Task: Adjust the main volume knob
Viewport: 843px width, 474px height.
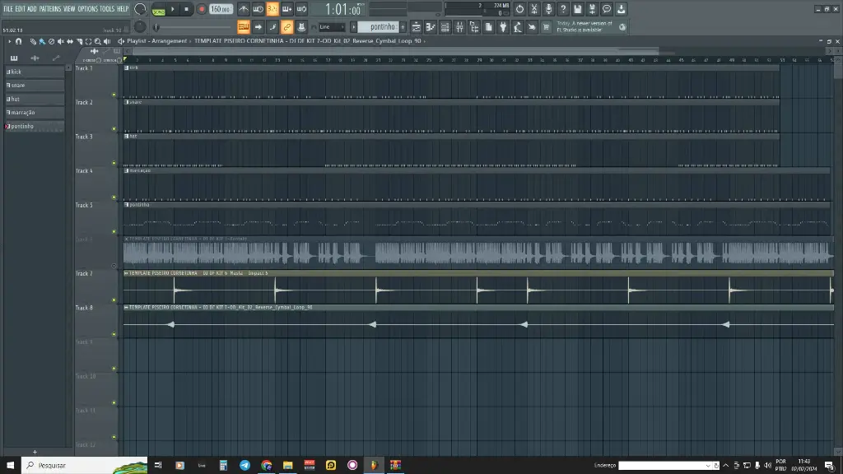Action: click(x=140, y=8)
